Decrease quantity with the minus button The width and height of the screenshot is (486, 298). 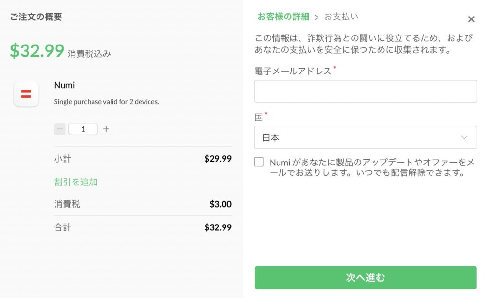click(59, 129)
